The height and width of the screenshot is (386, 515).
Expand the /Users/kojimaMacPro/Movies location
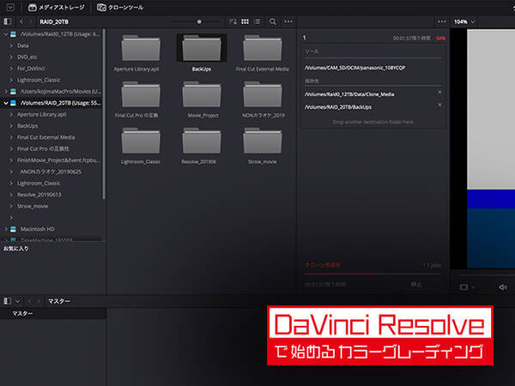click(x=6, y=92)
